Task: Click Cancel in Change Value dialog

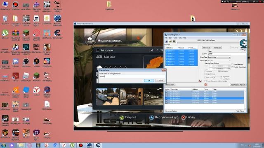Action: tap(160, 81)
